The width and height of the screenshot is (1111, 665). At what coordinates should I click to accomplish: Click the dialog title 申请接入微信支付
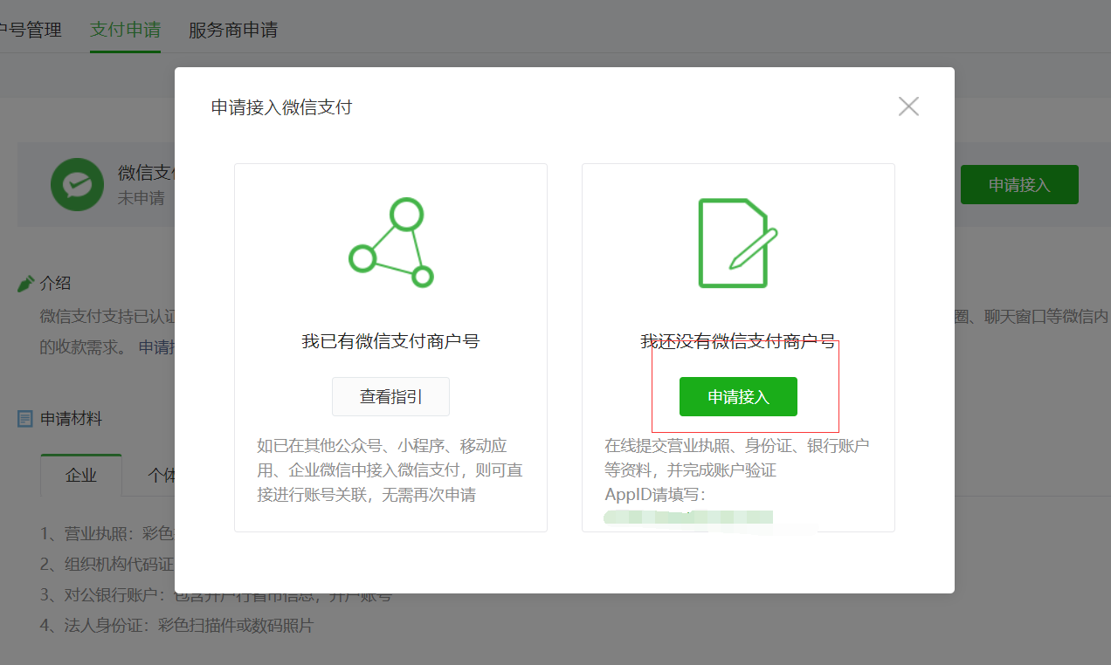click(282, 107)
